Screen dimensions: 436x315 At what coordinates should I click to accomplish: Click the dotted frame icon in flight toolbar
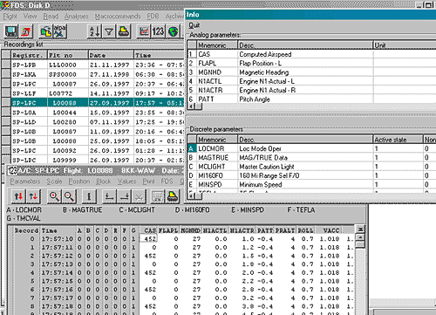(158, 196)
